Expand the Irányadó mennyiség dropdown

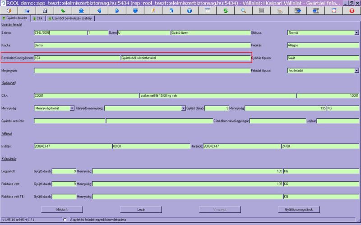tap(183, 108)
